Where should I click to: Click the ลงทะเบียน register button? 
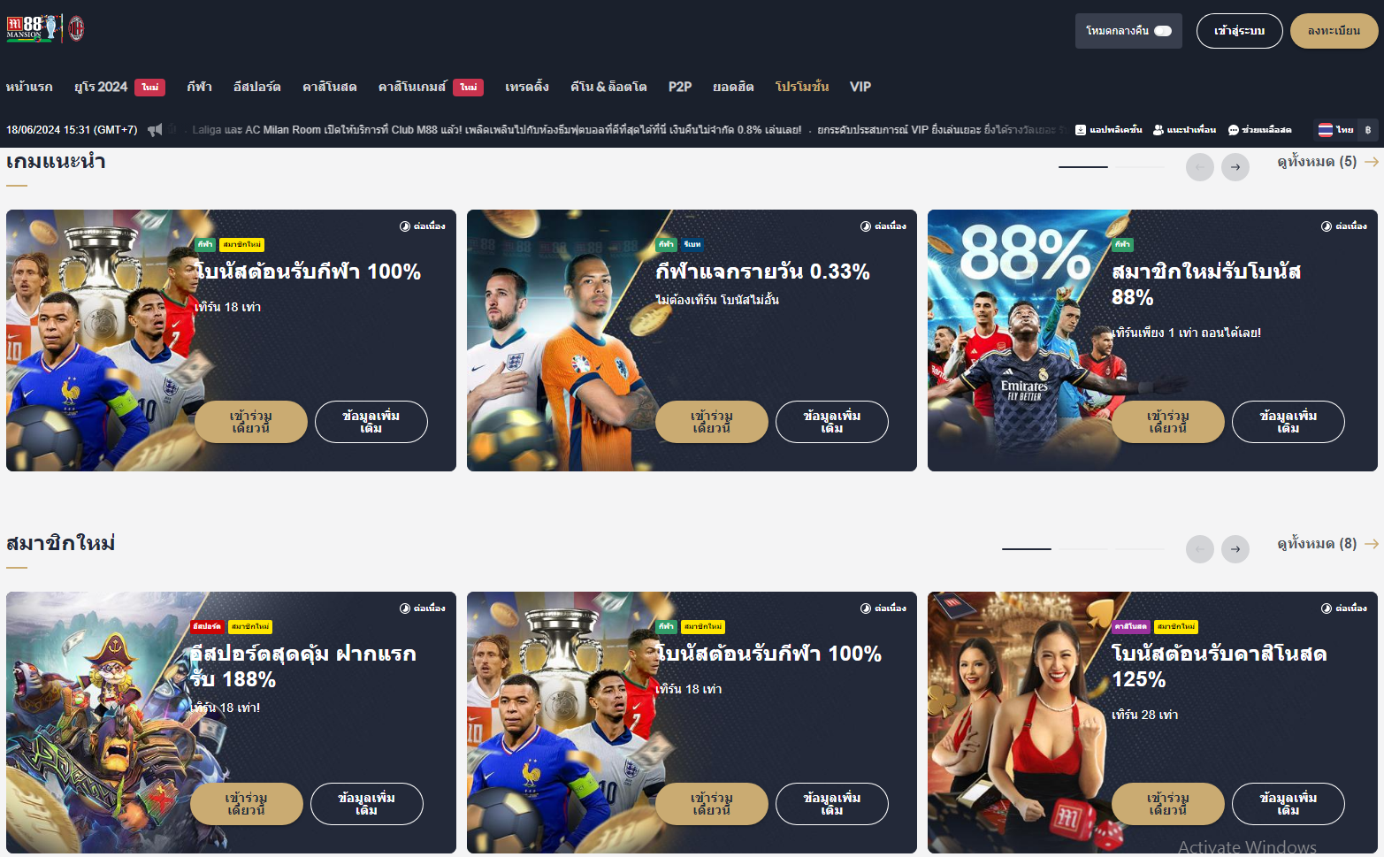click(x=1334, y=31)
